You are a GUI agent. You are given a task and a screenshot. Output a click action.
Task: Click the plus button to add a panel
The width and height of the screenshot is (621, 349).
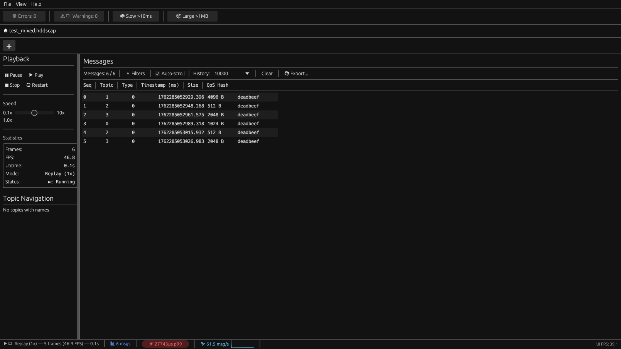coord(9,45)
